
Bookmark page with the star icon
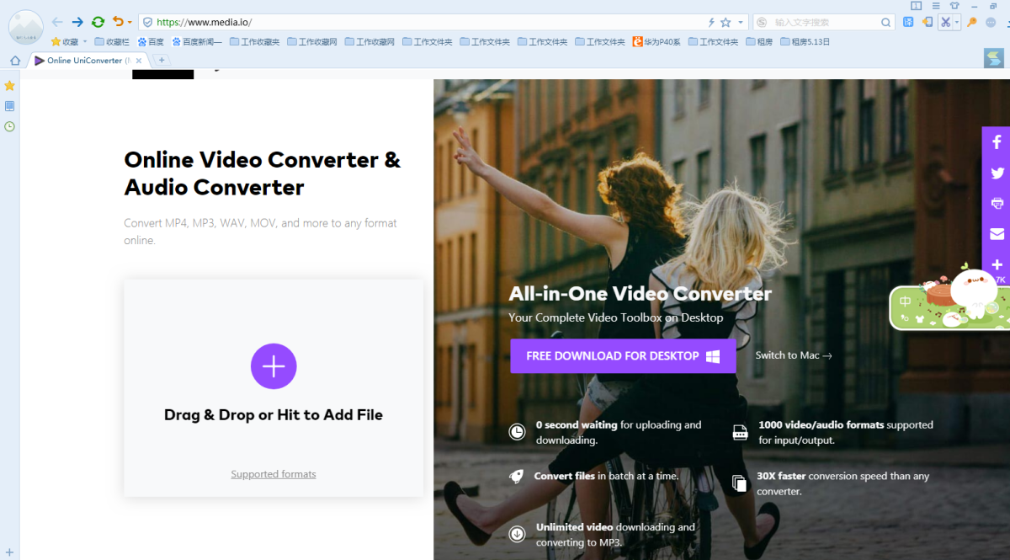(726, 22)
